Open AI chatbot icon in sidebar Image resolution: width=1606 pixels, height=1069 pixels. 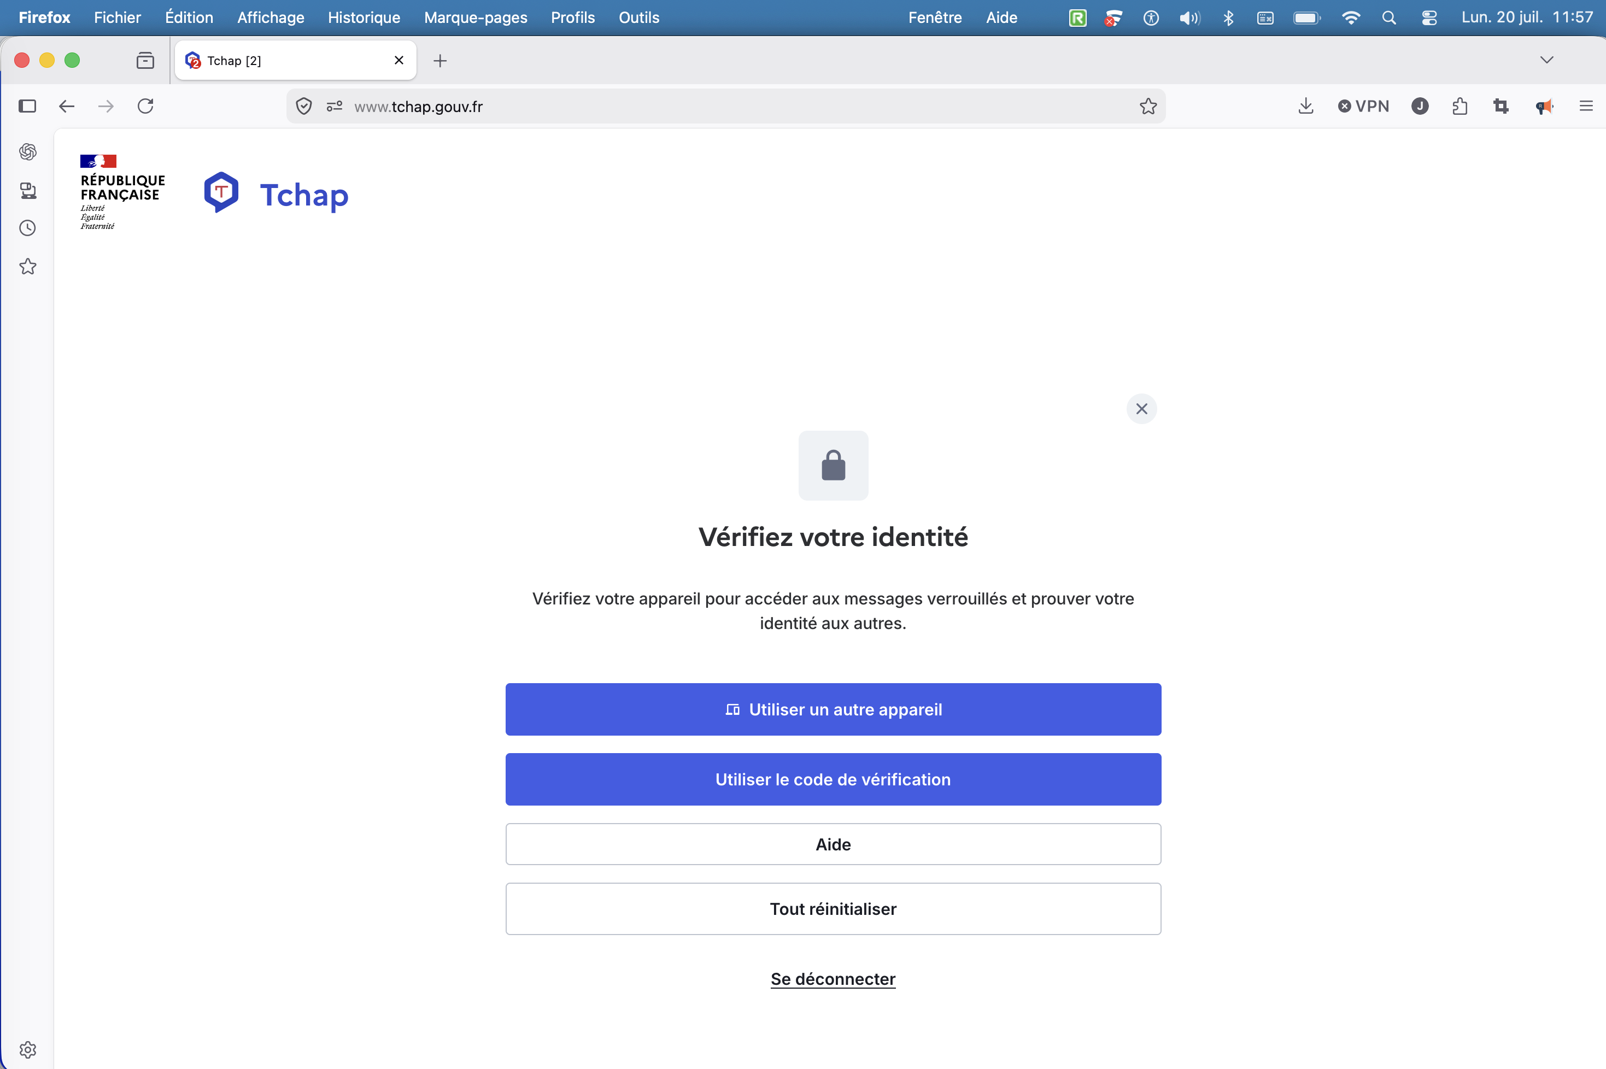pos(28,151)
